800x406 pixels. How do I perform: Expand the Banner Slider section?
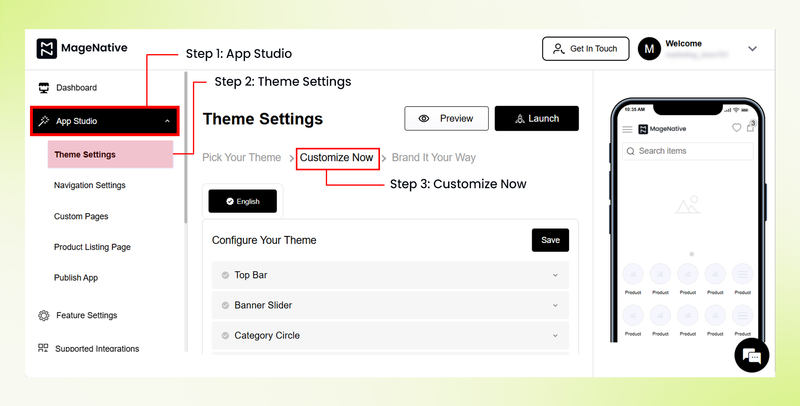point(555,305)
